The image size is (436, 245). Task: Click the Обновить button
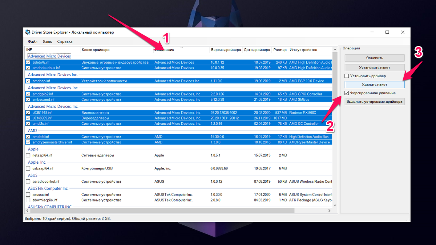coord(374,58)
